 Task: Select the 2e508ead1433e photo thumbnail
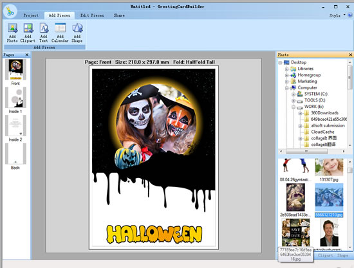point(295,197)
